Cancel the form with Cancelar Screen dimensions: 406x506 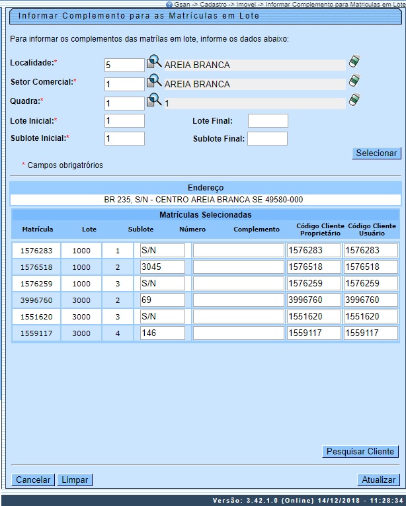(33, 480)
